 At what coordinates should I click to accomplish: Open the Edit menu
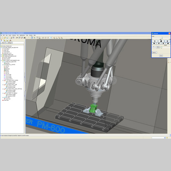(4, 35)
